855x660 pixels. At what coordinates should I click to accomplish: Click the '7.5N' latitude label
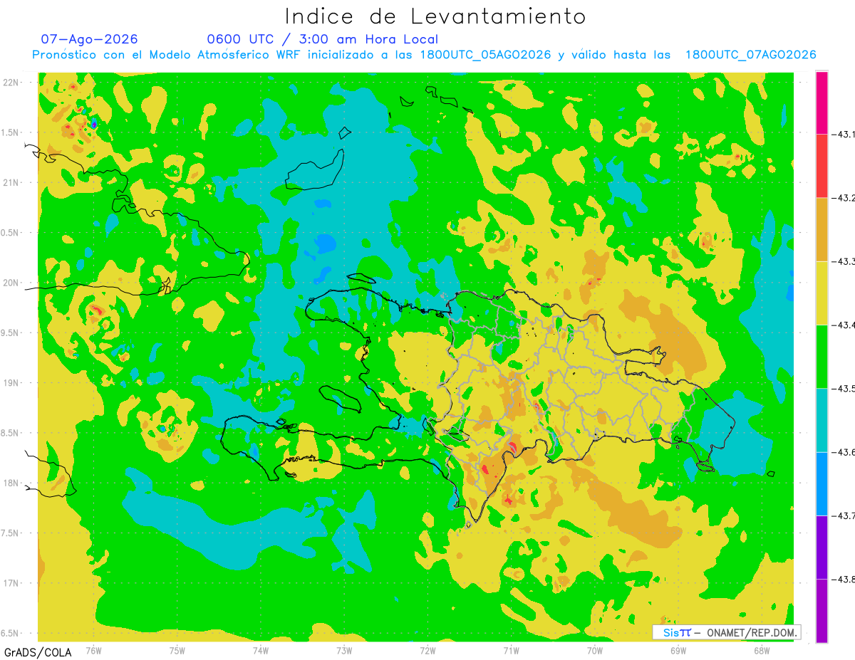(x=11, y=533)
